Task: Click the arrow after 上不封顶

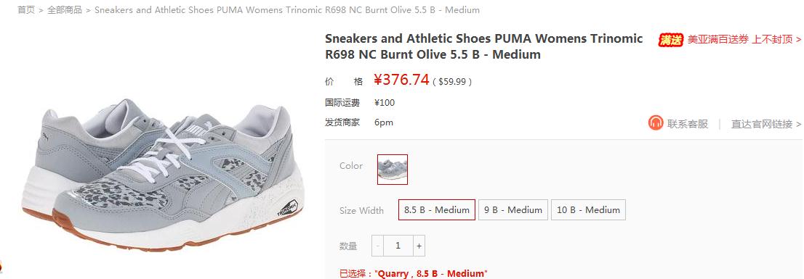Action: (798, 40)
